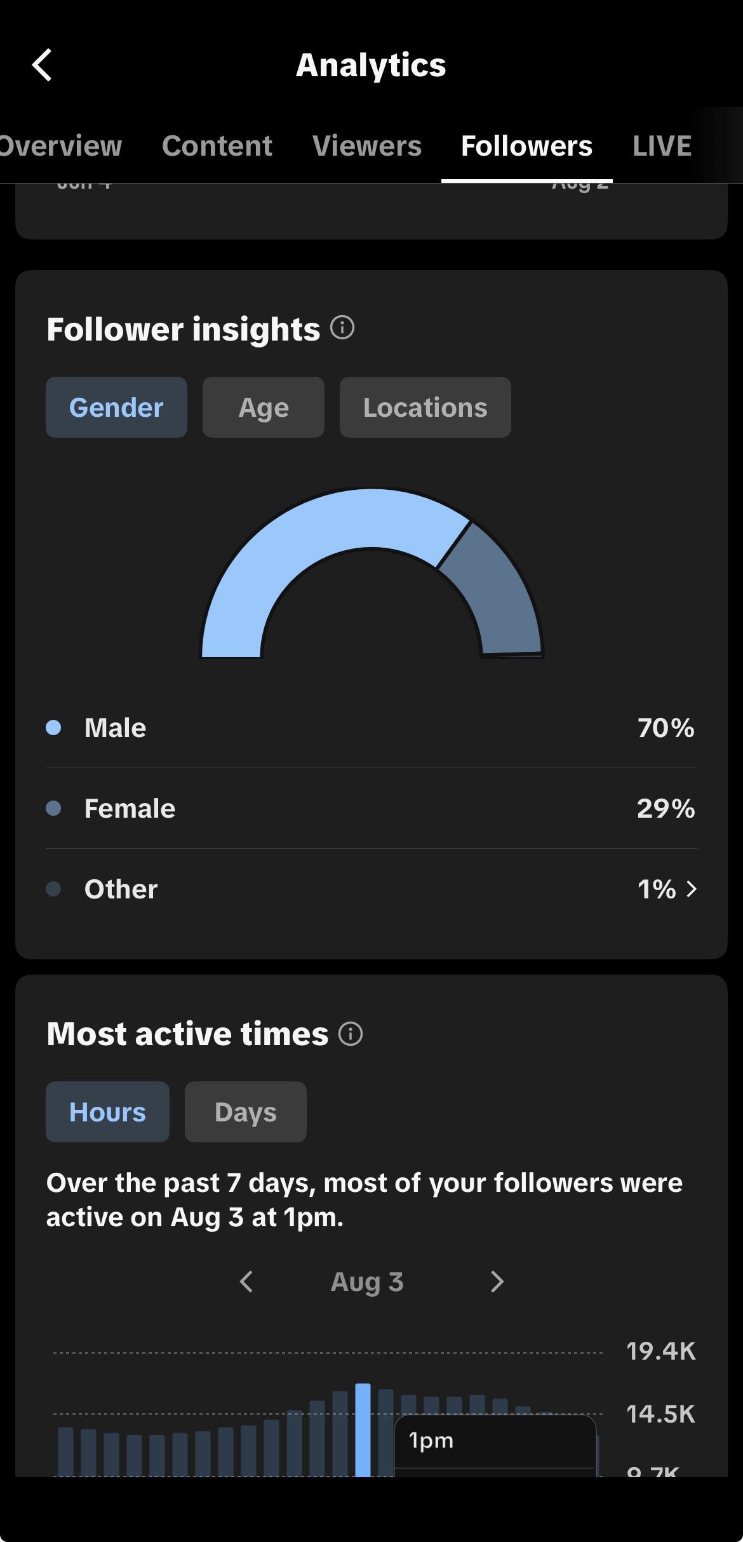Show active times by Hours
The height and width of the screenshot is (1542, 743).
coord(107,1112)
